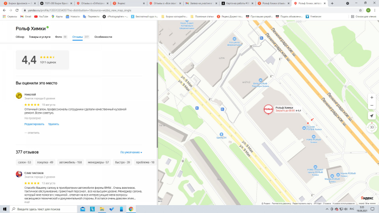Reload the page with the refresh icon

pyautogui.click(x=17, y=11)
